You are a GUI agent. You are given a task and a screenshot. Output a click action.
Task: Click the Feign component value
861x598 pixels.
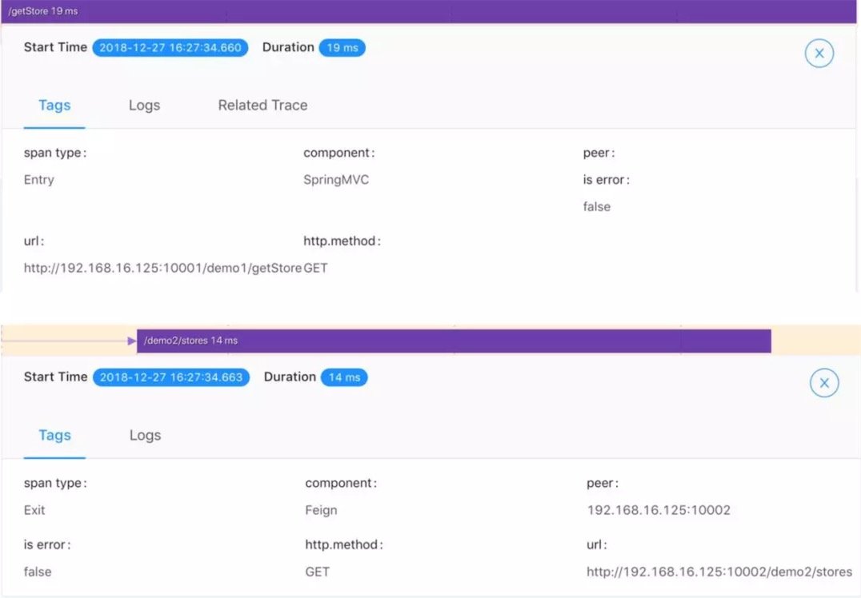click(x=321, y=510)
